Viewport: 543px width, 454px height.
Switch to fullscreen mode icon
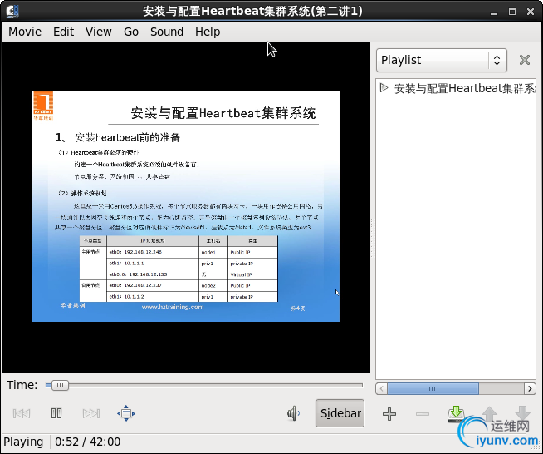click(126, 413)
